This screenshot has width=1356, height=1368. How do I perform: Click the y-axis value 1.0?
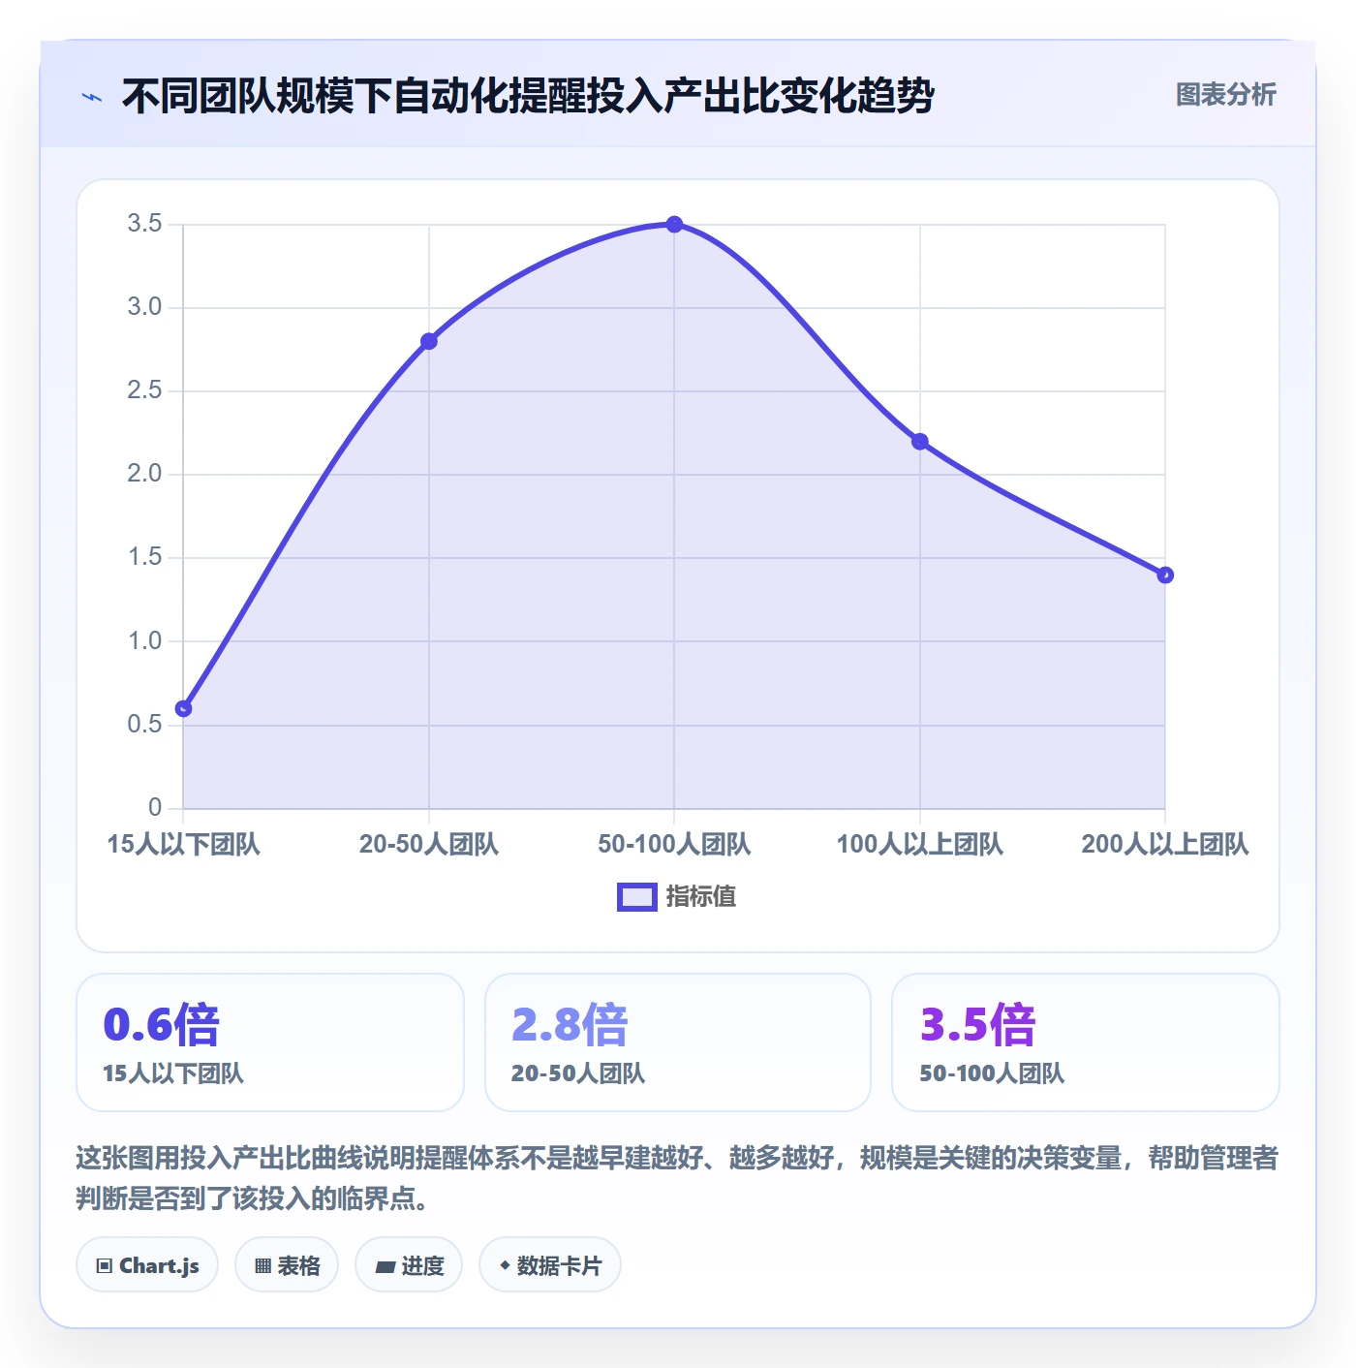tap(144, 640)
